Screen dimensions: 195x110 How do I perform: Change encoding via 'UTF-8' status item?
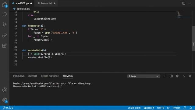[161, 108]
